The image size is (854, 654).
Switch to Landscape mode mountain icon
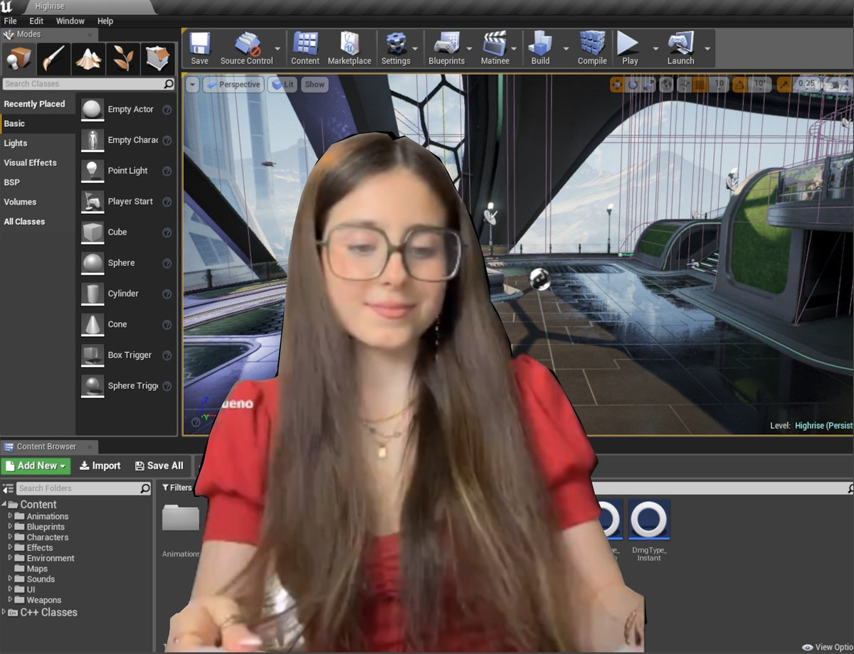click(x=88, y=59)
